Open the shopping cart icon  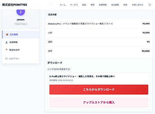[x=150, y=5]
